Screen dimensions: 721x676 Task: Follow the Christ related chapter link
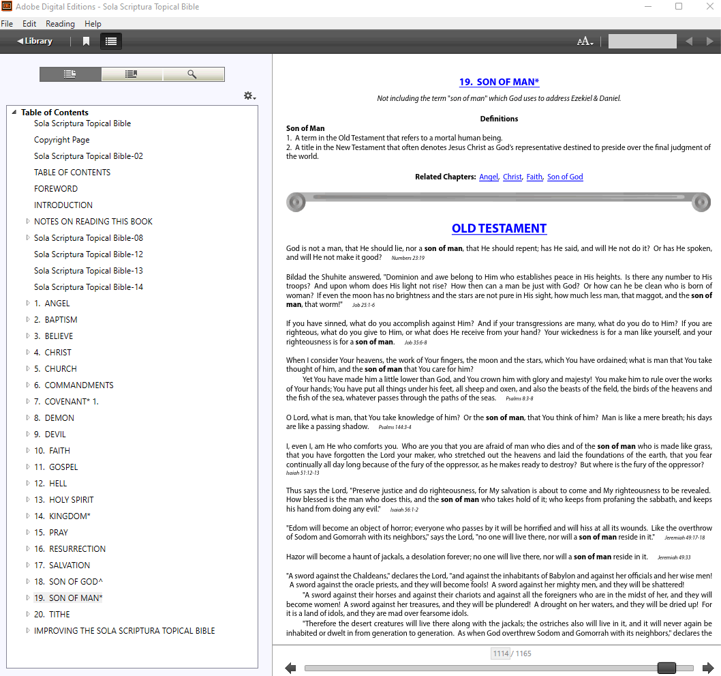[x=512, y=177]
